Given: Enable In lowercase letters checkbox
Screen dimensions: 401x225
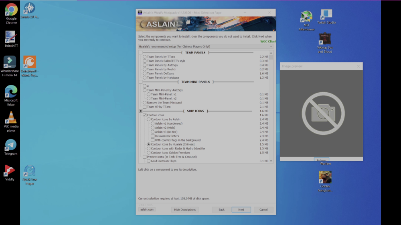Looking at the screenshot, I should 152,136.
